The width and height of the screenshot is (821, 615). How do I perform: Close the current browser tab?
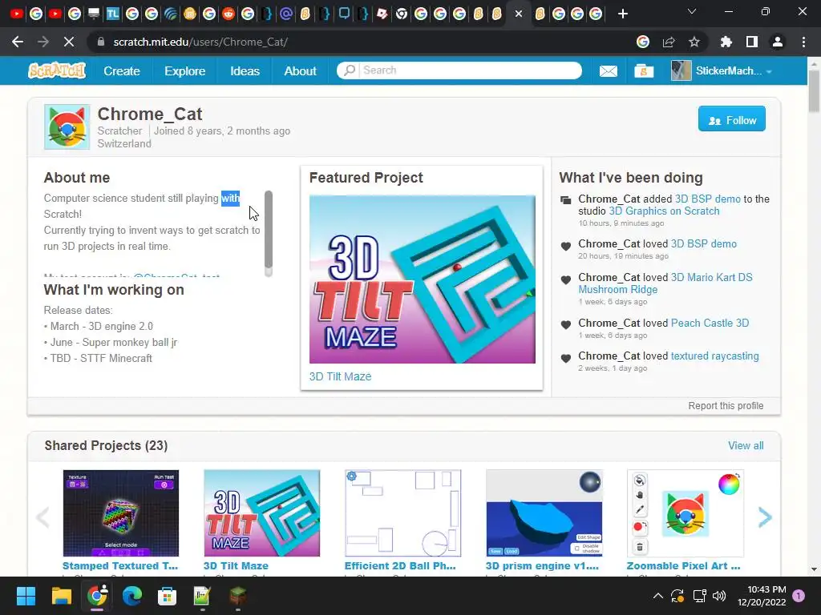(x=519, y=14)
